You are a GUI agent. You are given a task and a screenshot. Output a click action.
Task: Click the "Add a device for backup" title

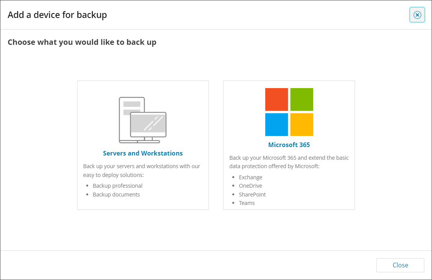[57, 15]
